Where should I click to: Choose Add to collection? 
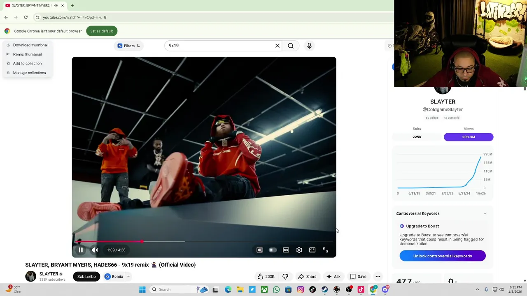click(x=24, y=63)
